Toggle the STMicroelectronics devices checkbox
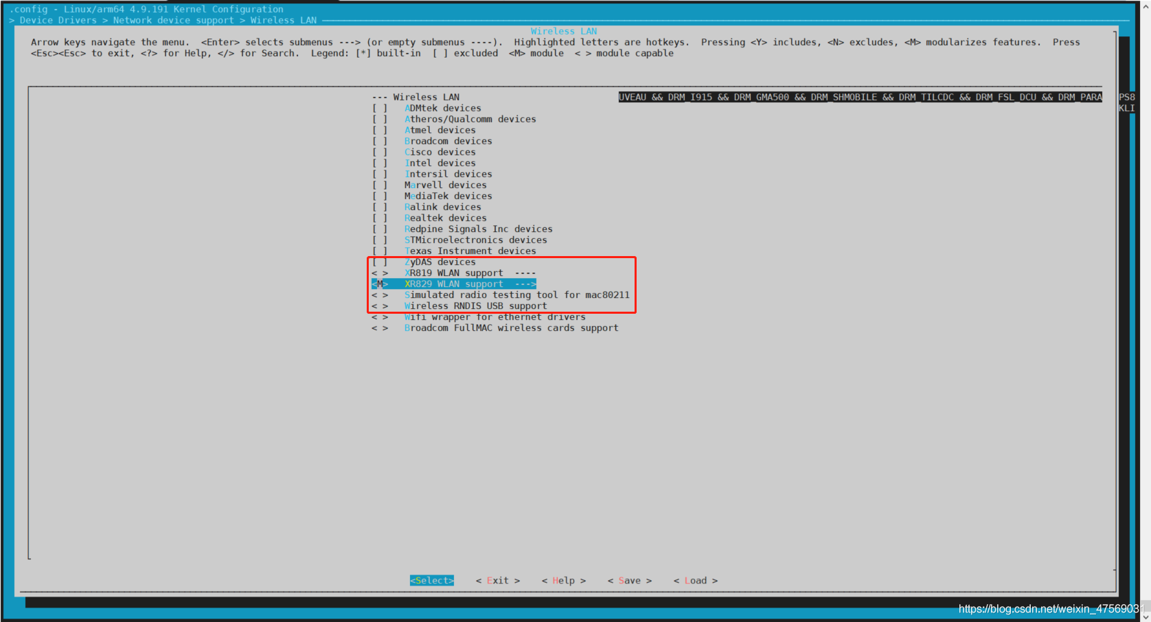Image resolution: width=1151 pixels, height=622 pixels. [380, 240]
